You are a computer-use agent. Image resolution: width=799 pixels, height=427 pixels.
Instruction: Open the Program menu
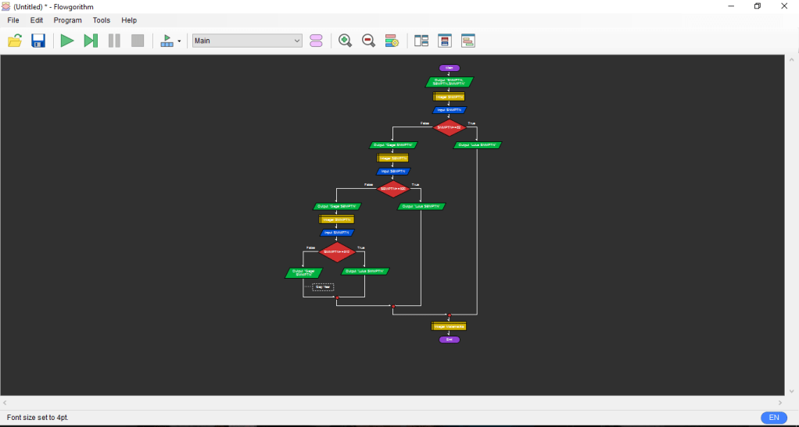click(x=67, y=20)
